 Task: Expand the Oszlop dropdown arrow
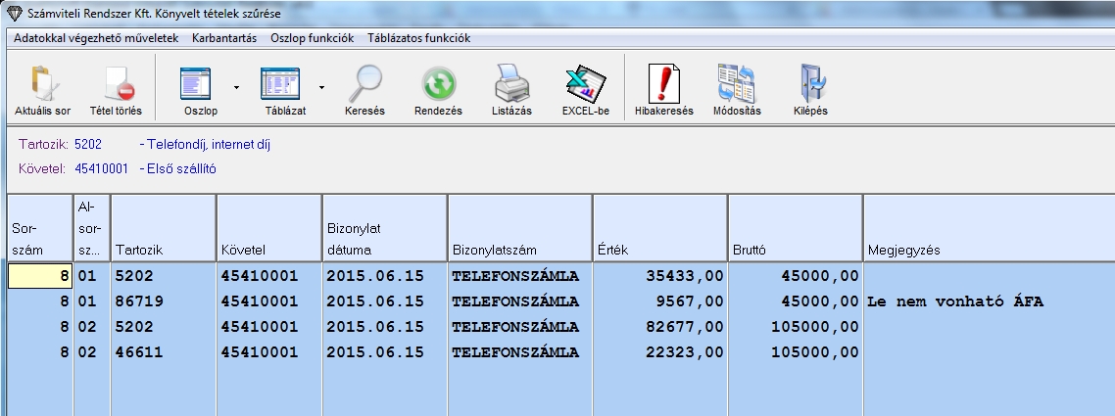coord(236,87)
